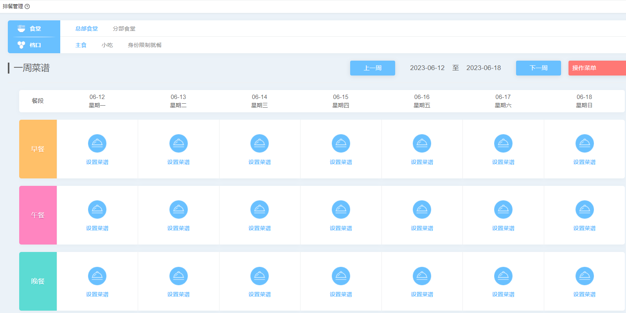The height and width of the screenshot is (313, 626).
Task: Click the 档口 stall icon
Action: pyautogui.click(x=21, y=45)
